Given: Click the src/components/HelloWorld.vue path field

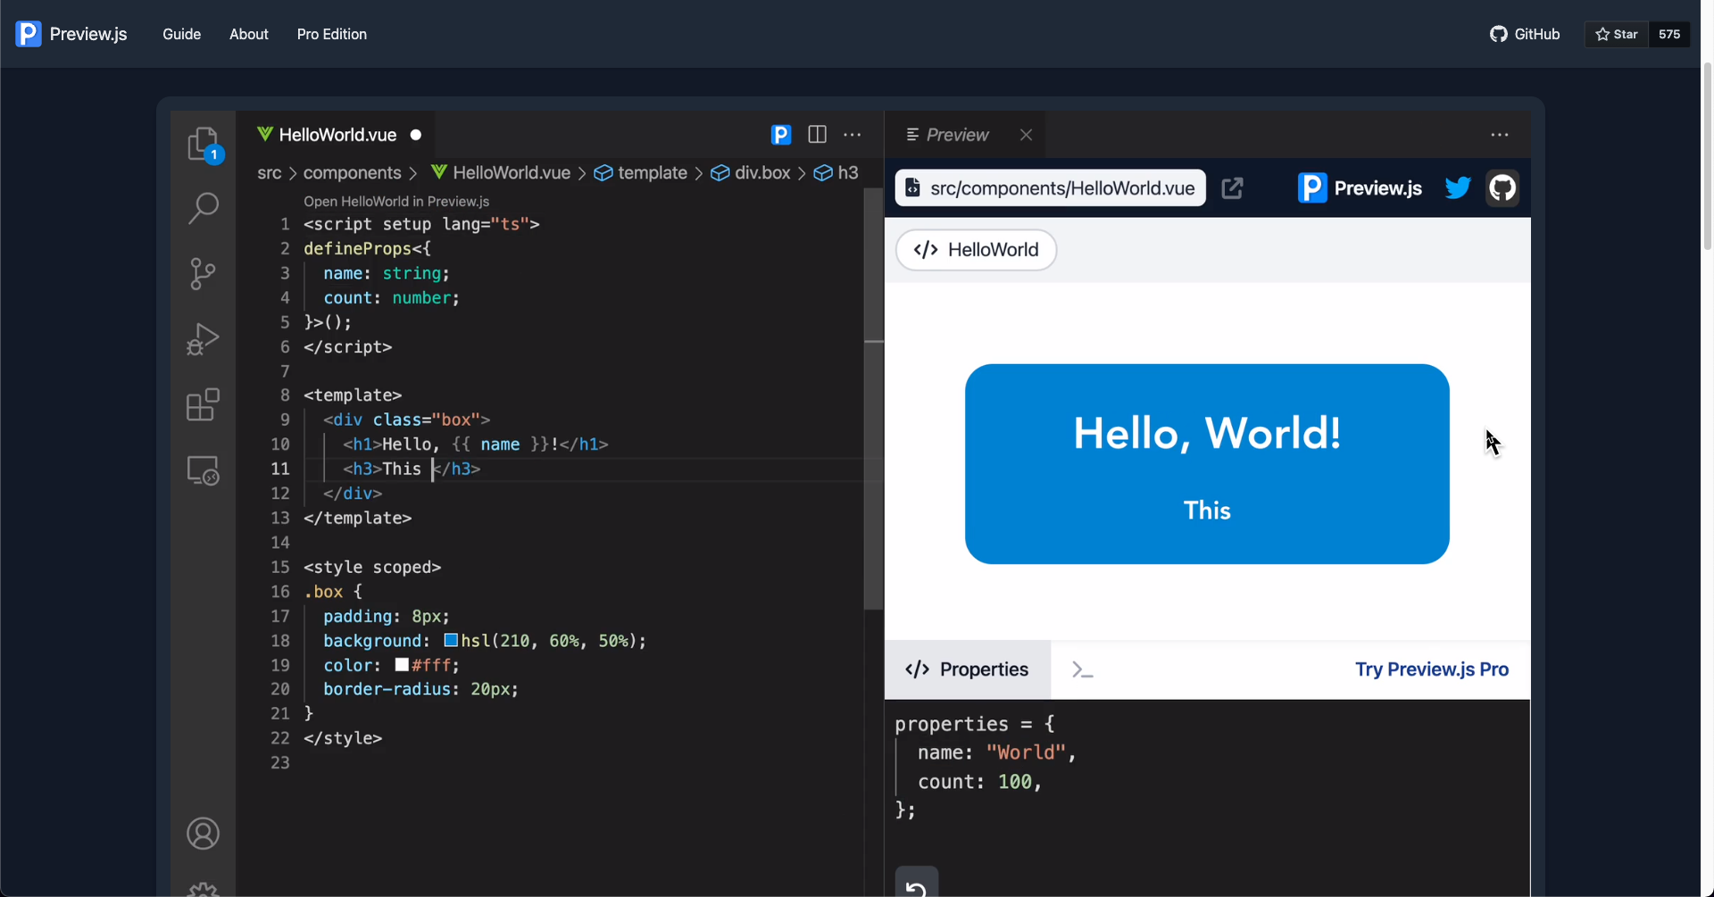Looking at the screenshot, I should (x=1051, y=188).
